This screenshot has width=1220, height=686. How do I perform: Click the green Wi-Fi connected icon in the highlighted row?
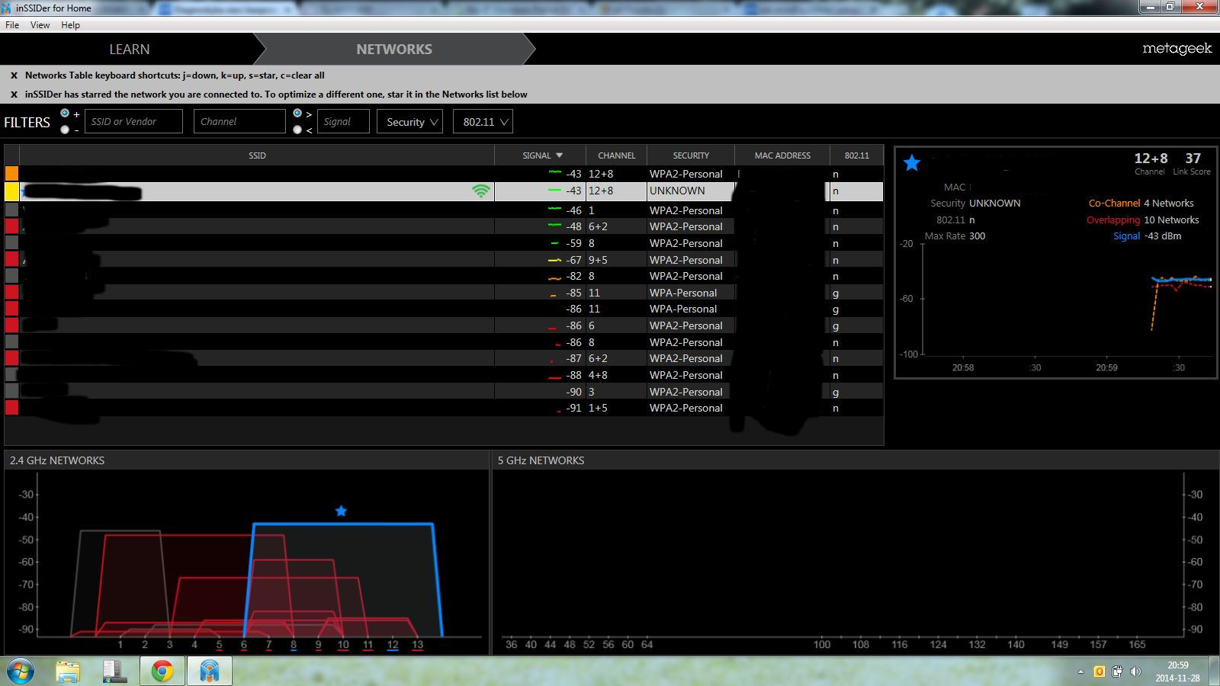[x=480, y=191]
